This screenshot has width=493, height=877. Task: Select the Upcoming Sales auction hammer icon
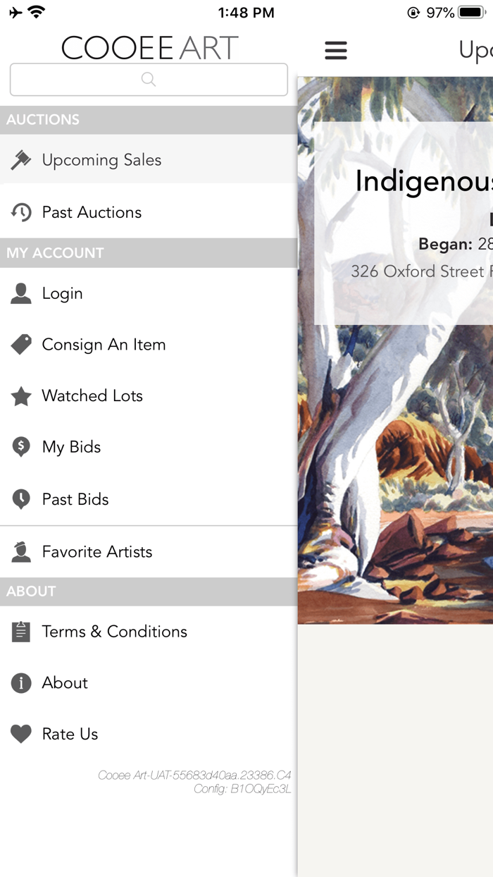tap(21, 159)
